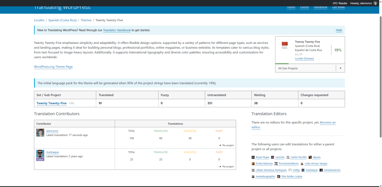
Task: Open the remediosgraphic profile link
Action: pos(265,177)
